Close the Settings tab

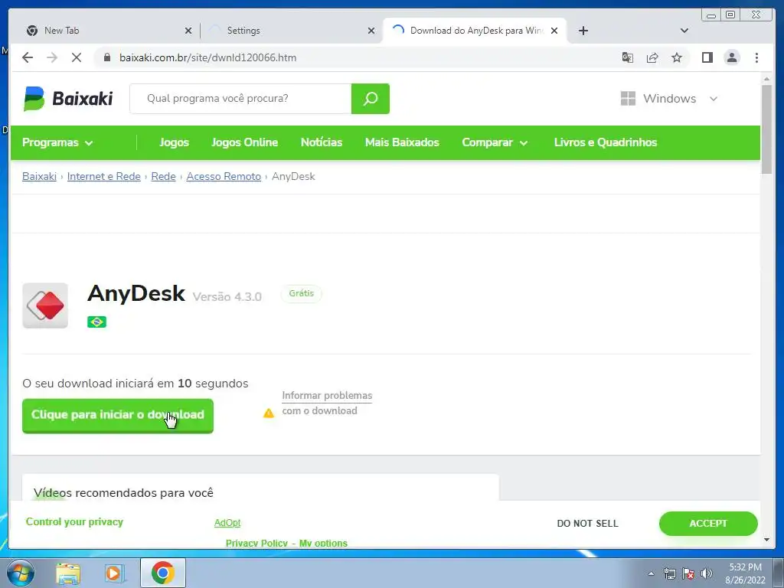(371, 31)
